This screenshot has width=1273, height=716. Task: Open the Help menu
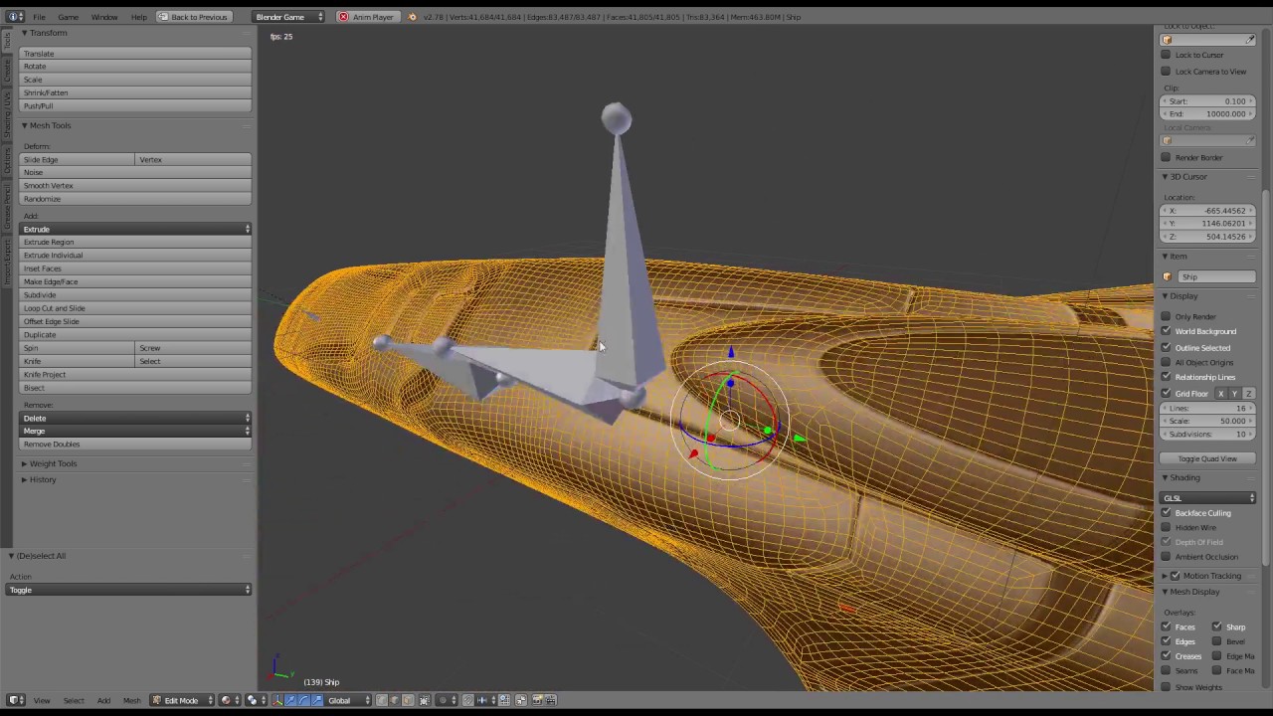point(139,17)
